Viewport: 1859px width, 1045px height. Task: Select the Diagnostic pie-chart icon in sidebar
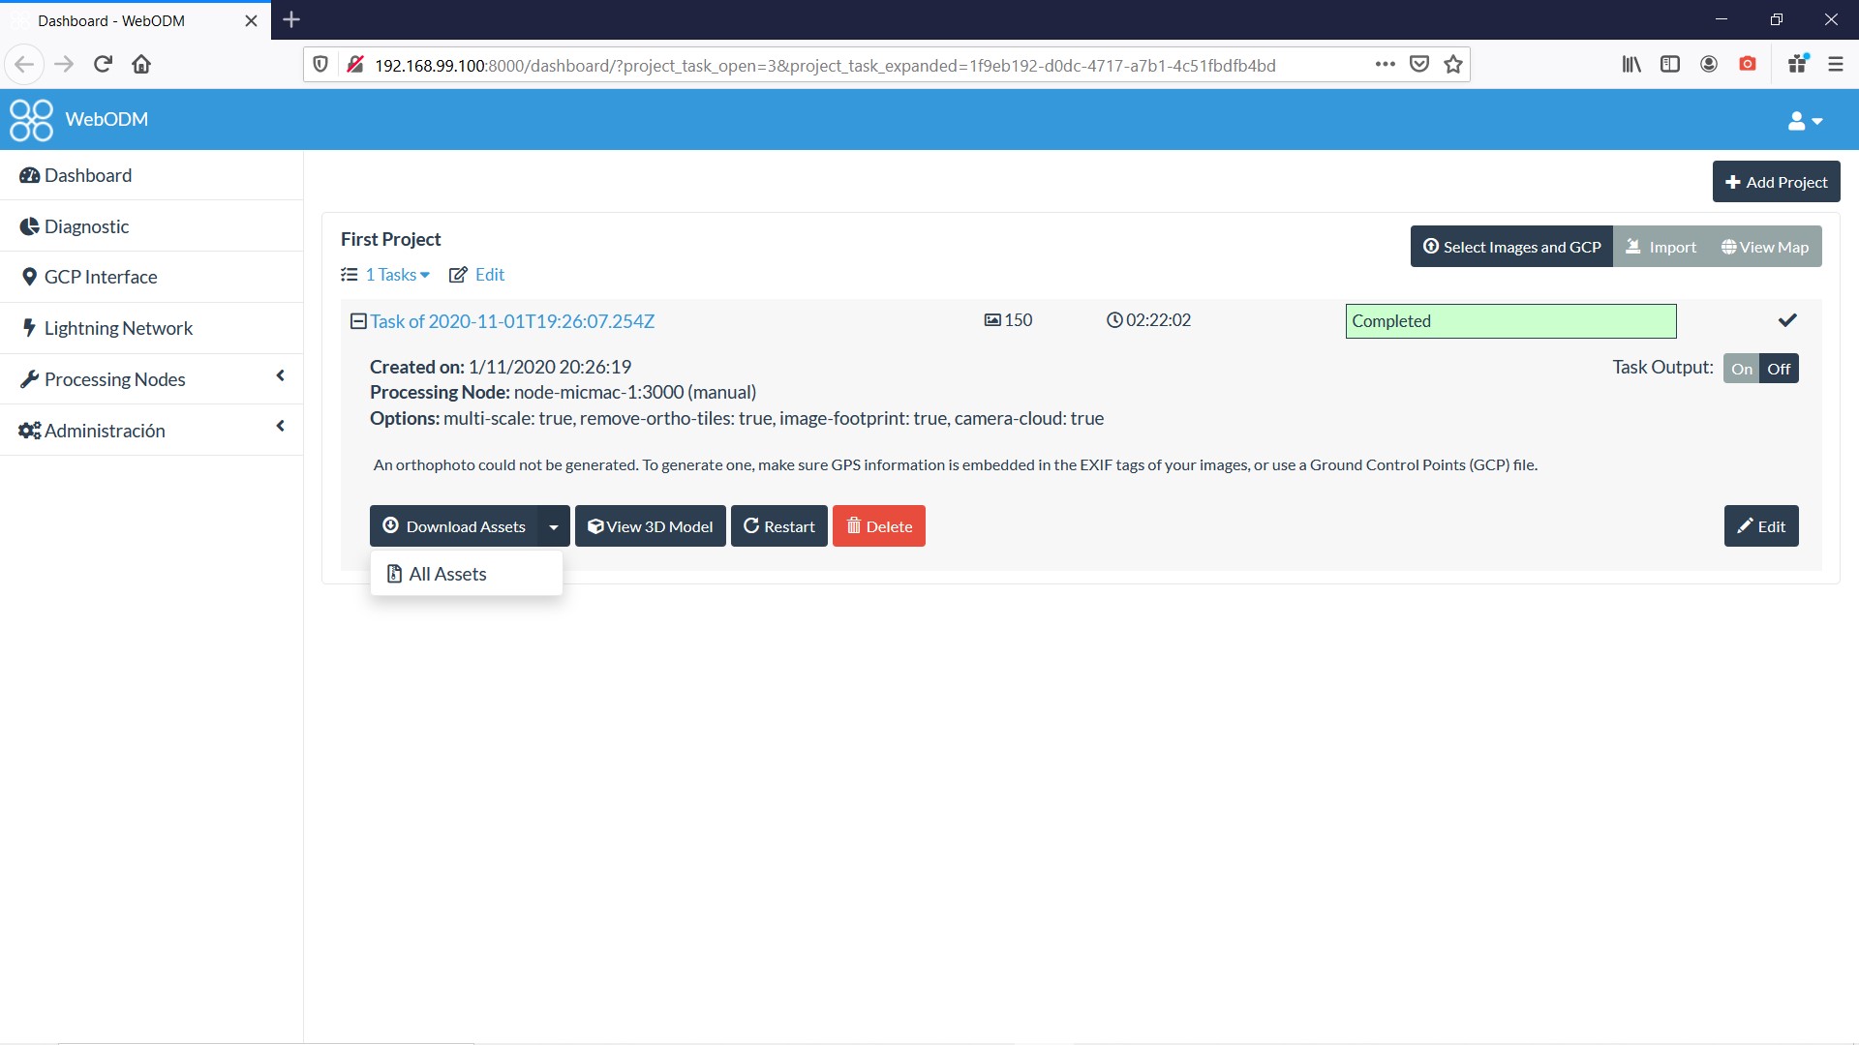(29, 225)
